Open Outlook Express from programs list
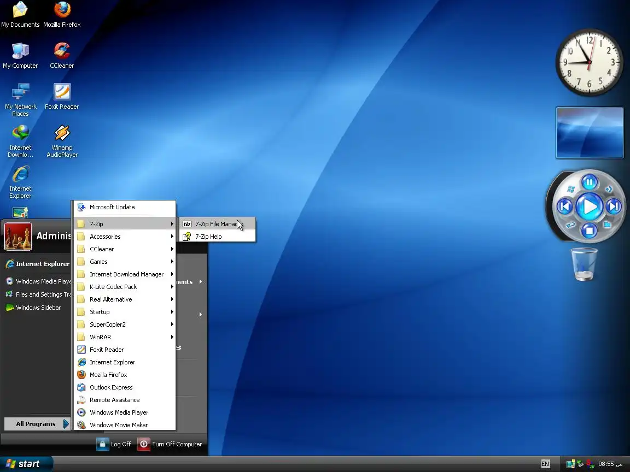This screenshot has height=472, width=630. coord(125,387)
